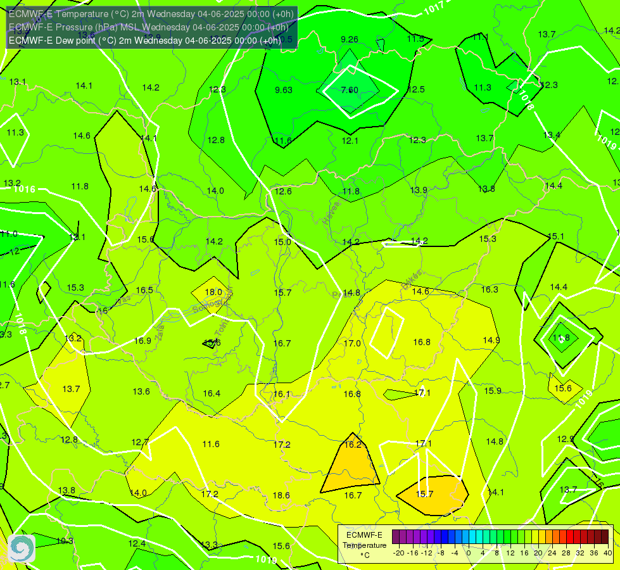Click the 13.4 temperature value
This screenshot has width=620, height=570.
[552, 136]
